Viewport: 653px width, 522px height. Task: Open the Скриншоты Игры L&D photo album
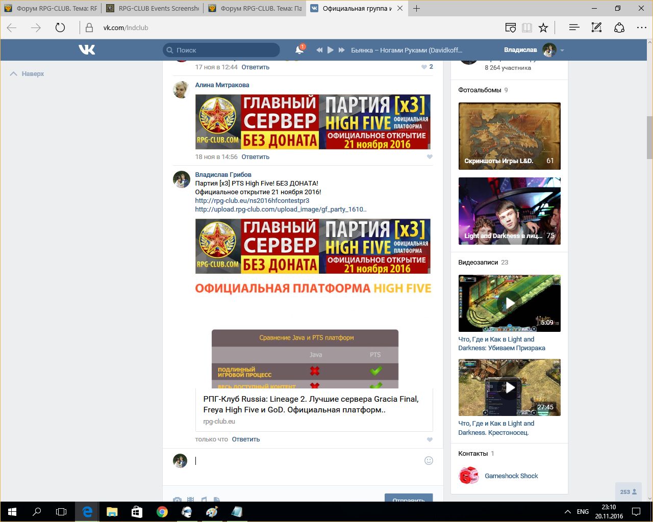coord(510,136)
